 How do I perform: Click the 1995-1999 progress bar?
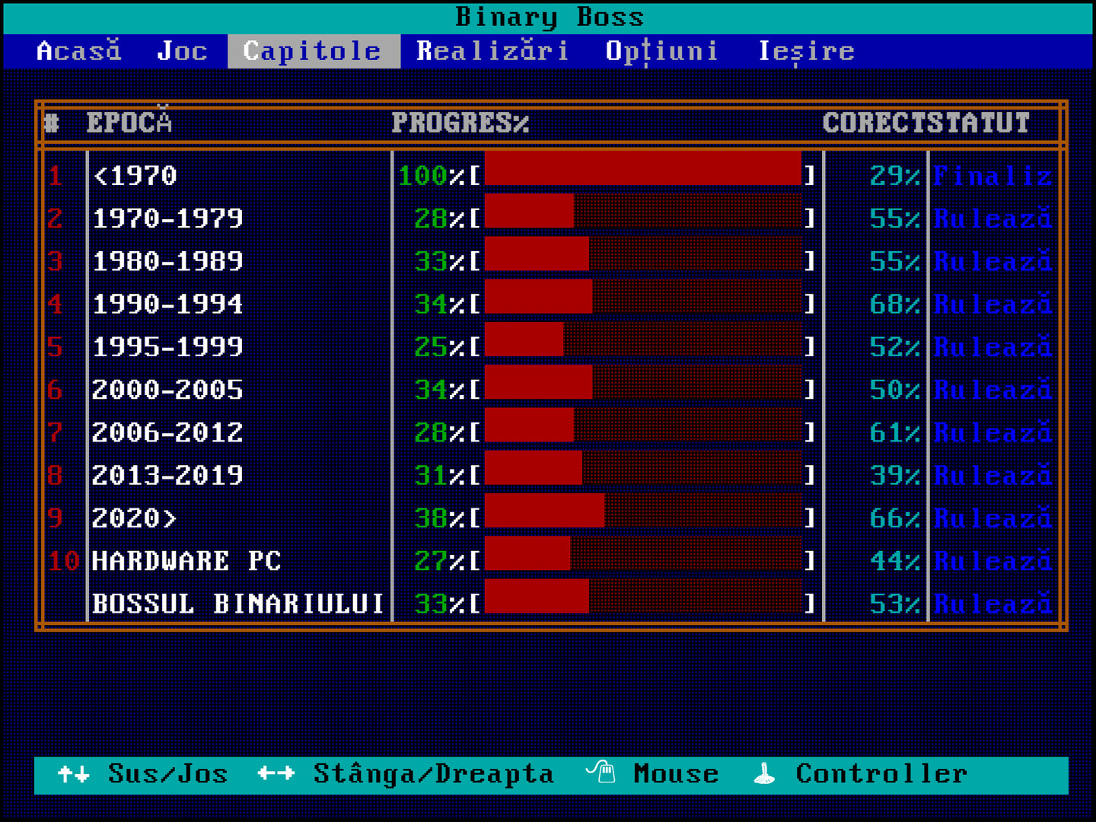coord(643,347)
